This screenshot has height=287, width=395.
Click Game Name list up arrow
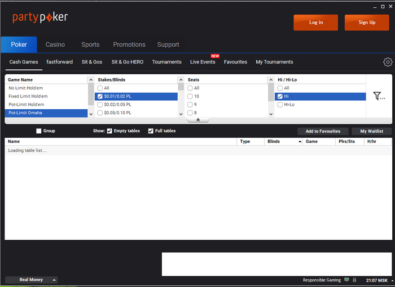coord(91,80)
